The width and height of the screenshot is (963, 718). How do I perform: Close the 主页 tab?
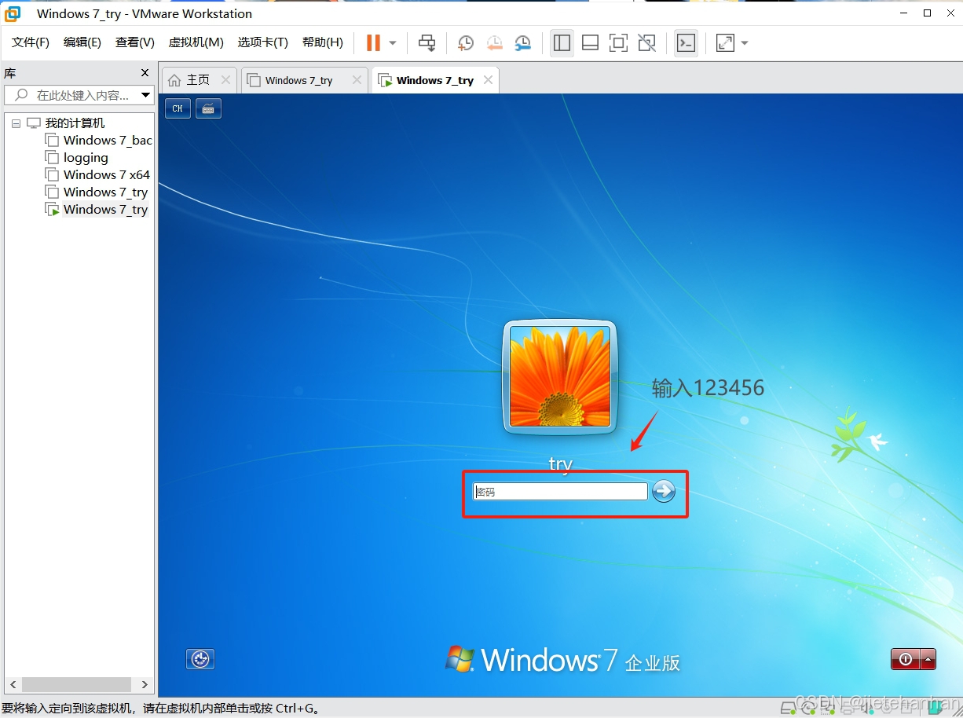226,80
